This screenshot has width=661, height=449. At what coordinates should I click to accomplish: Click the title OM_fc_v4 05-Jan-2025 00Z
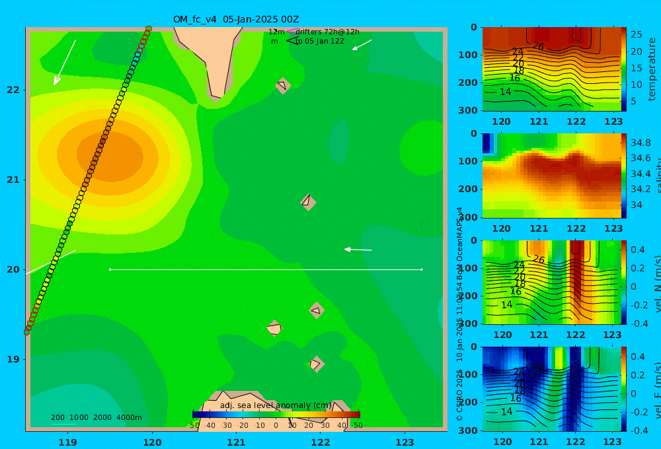coord(236,19)
